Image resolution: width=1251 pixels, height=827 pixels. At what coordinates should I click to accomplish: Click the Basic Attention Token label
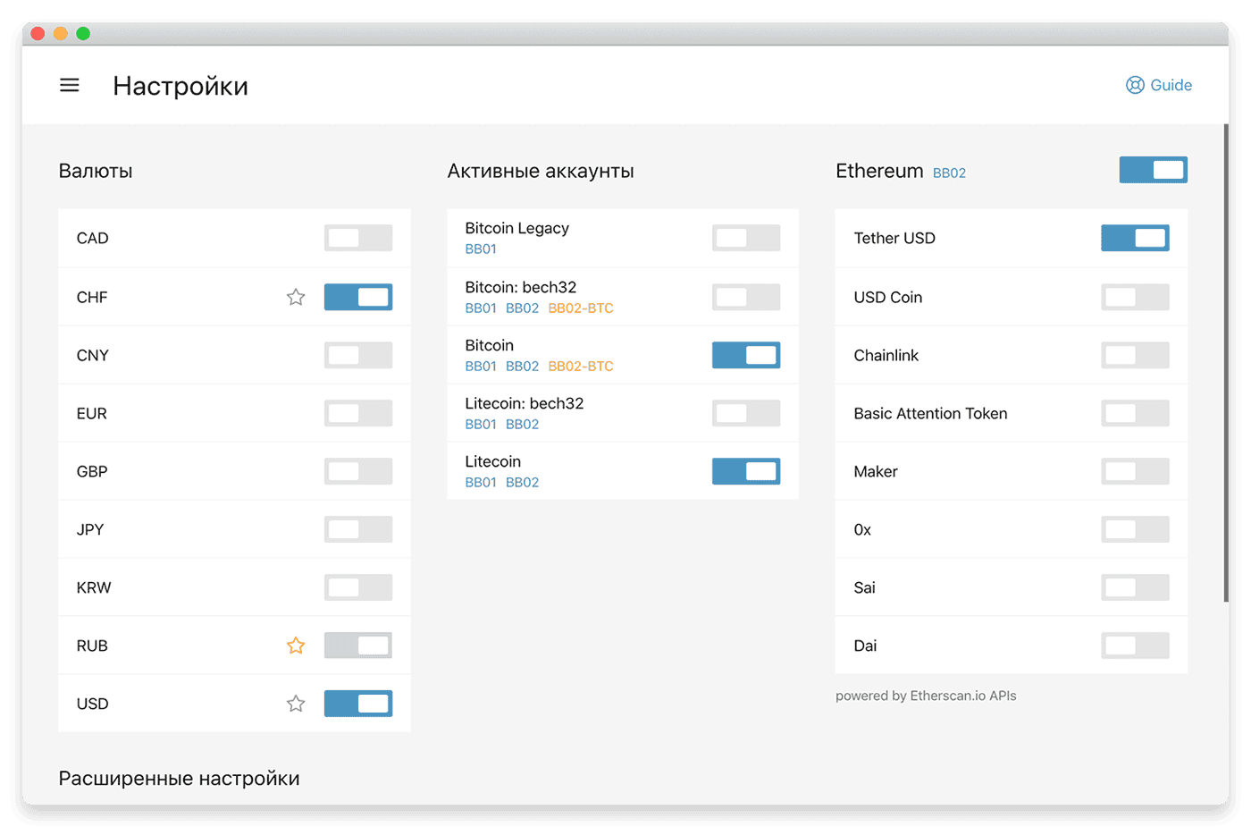coord(930,413)
